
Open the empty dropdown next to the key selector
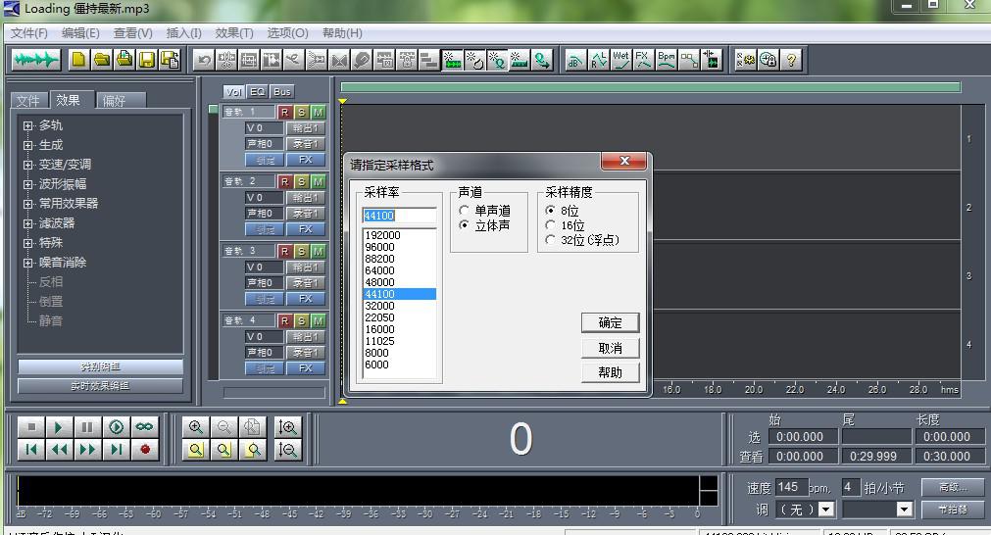[878, 510]
